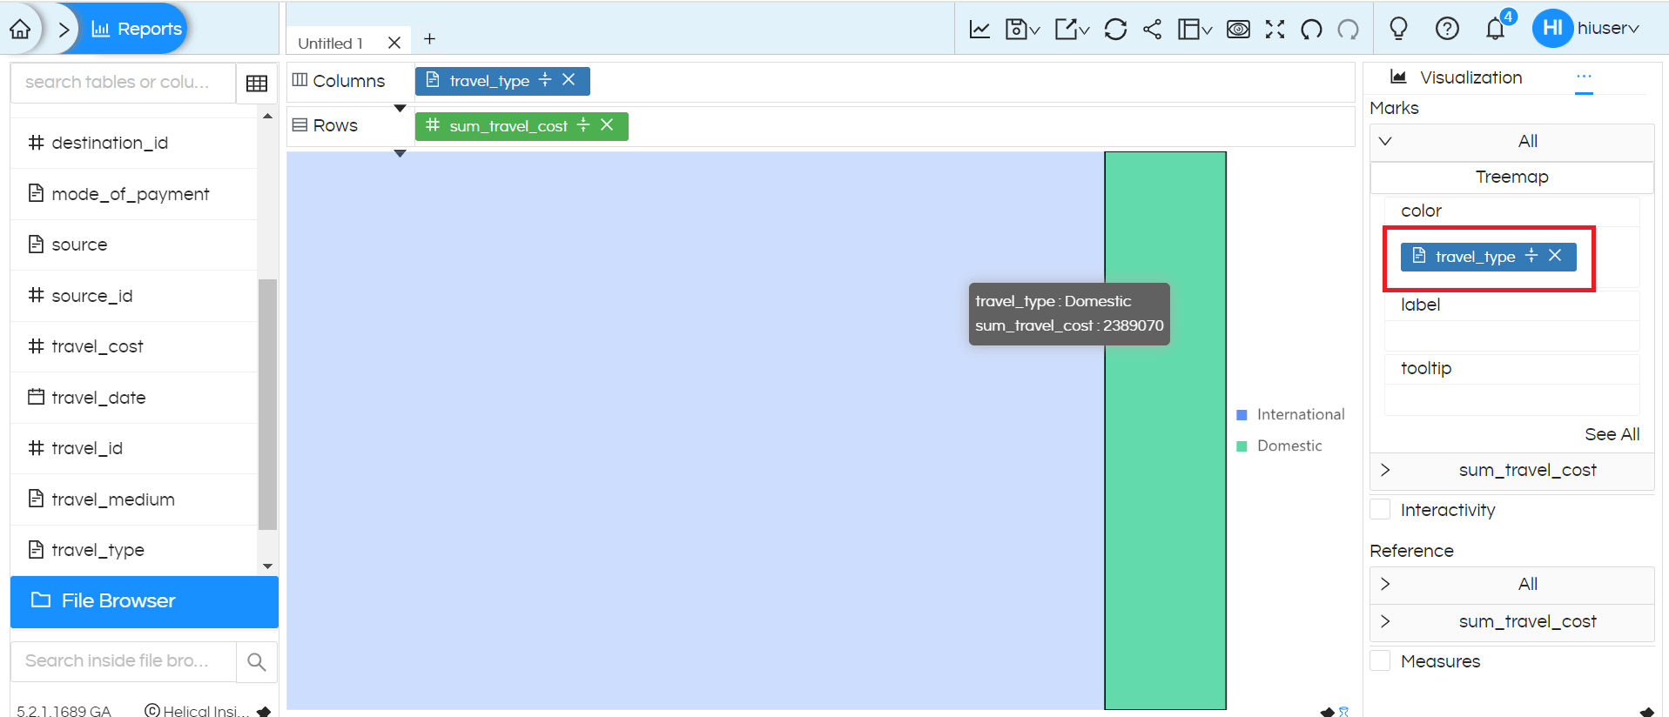The width and height of the screenshot is (1669, 717).
Task: Focus the search inside file browser field
Action: [x=123, y=661]
